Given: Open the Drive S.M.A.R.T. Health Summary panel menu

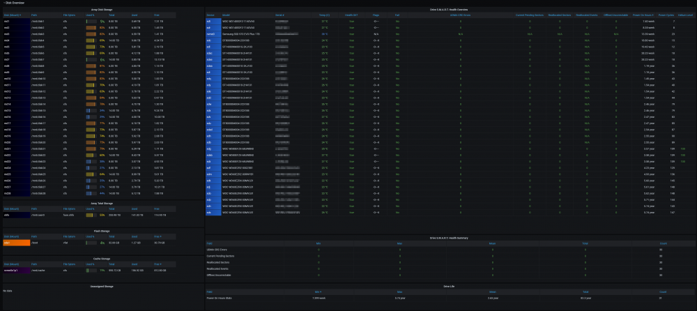Looking at the screenshot, I should (450, 238).
